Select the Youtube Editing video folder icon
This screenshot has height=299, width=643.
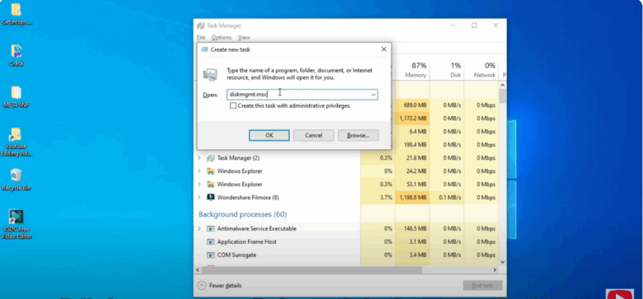(x=16, y=135)
